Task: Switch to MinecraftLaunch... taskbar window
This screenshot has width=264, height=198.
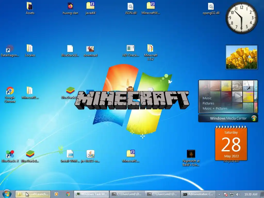Action: [33, 194]
